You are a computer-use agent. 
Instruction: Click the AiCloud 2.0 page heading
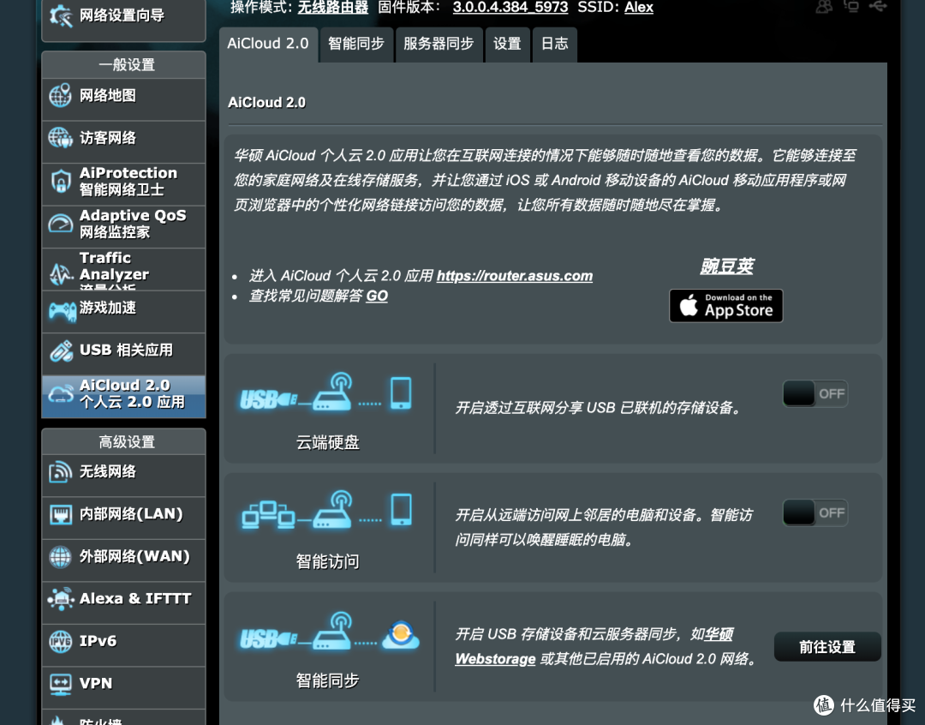click(266, 103)
